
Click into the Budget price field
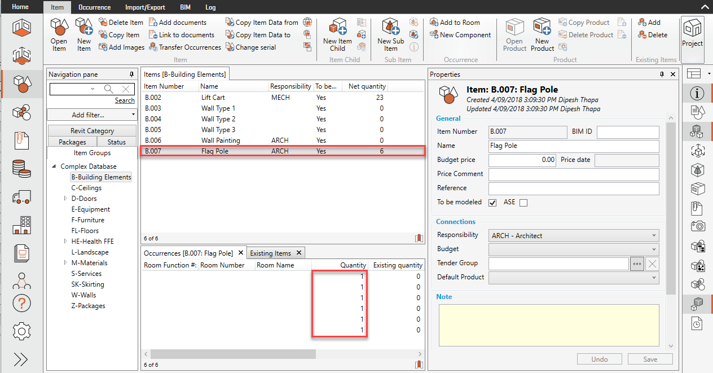[x=522, y=160]
